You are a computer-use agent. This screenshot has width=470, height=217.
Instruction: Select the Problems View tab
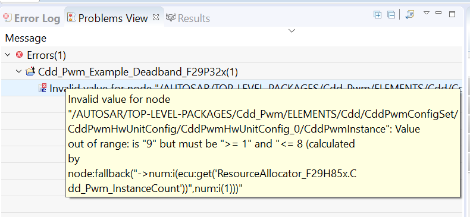pos(108,18)
